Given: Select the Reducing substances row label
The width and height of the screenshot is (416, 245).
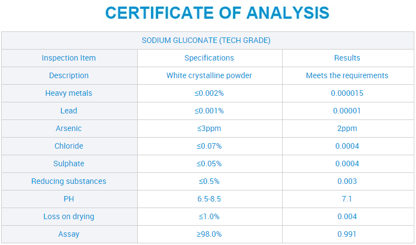Looking at the screenshot, I should 69,181.
